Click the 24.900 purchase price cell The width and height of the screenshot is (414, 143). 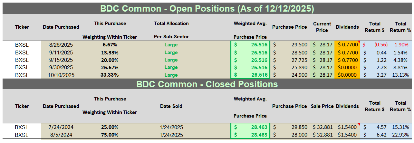click(x=290, y=75)
